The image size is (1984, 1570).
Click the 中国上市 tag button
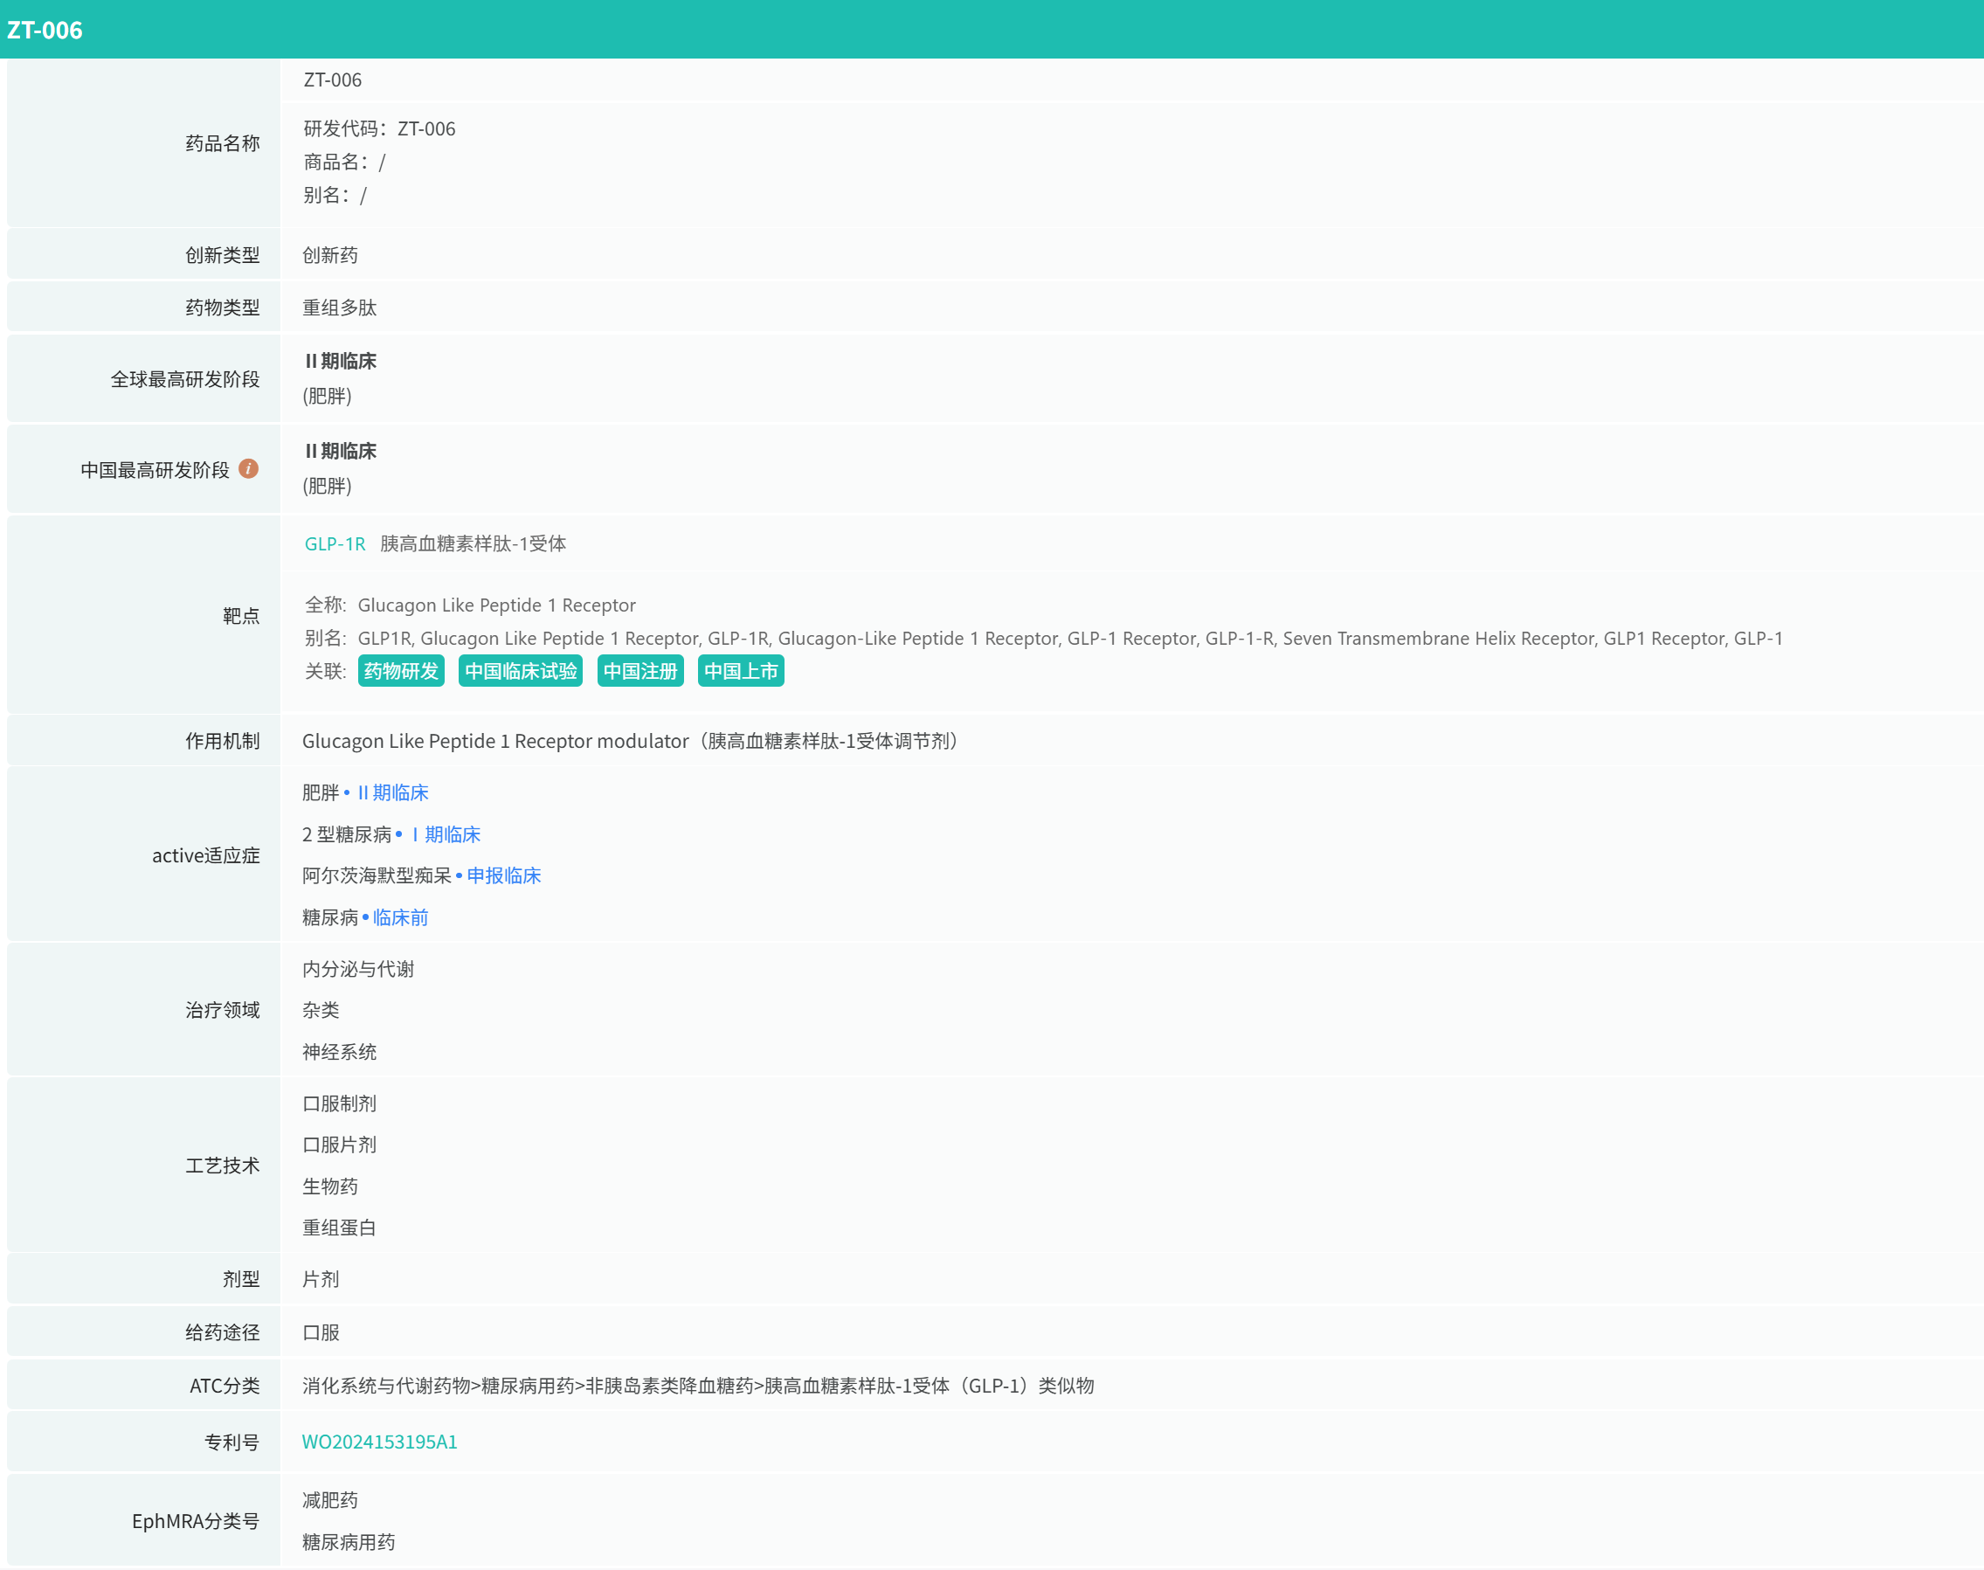pyautogui.click(x=740, y=671)
